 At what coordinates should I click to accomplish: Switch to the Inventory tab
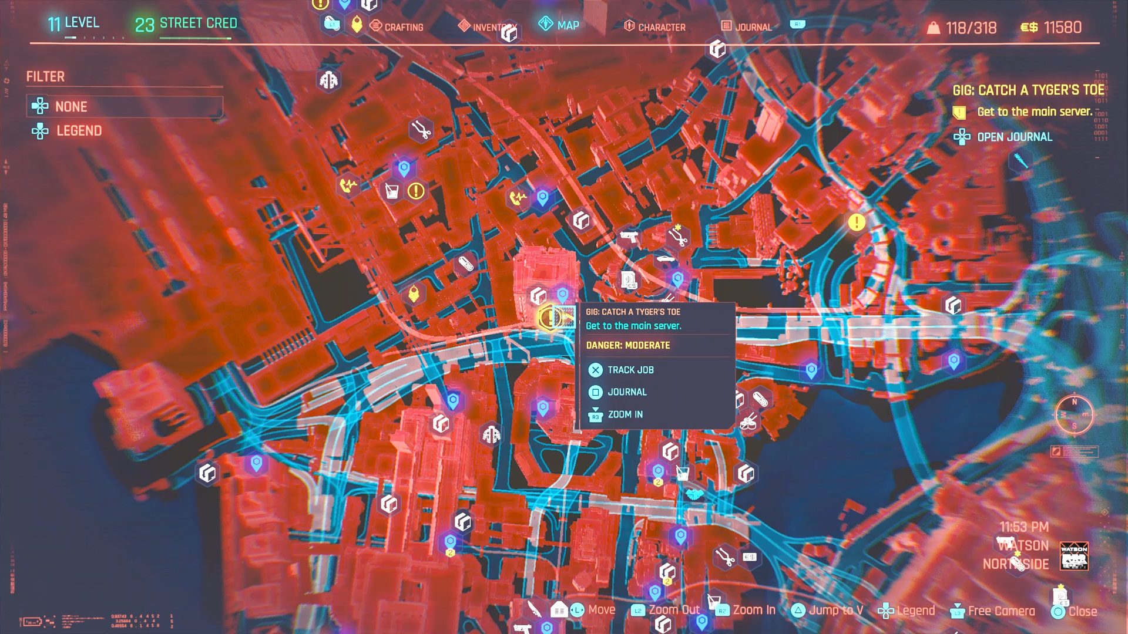[x=488, y=26]
